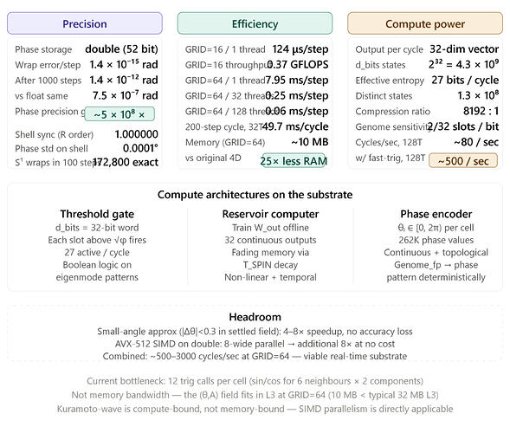Click the Efficiency header box

coord(255,23)
